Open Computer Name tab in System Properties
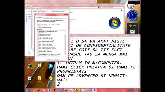The width and height of the screenshot is (165, 92). point(37,11)
